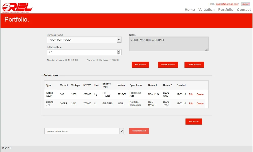Click the 'RR TRENT' engine cell
This screenshot has height=152, width=253.
(x=106, y=94)
